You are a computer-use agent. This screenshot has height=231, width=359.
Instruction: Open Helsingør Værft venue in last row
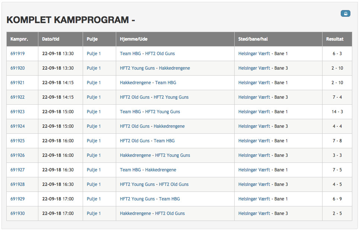254,213
